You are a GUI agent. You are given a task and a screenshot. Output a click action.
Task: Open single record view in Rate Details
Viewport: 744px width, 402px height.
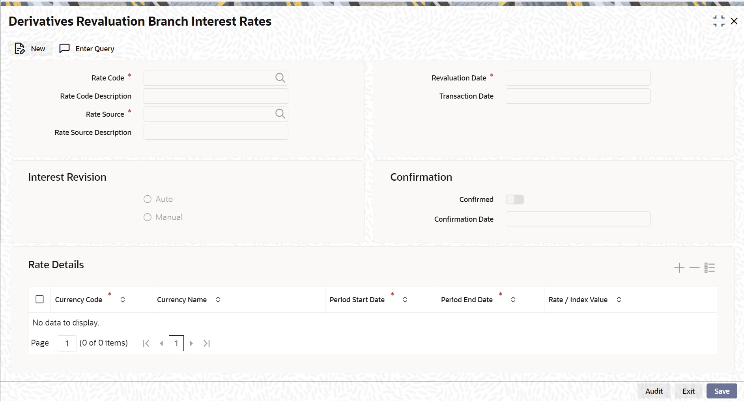click(x=710, y=268)
